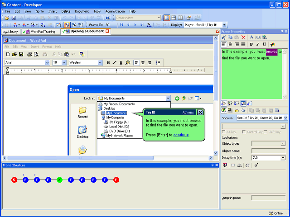Go to the next frame arrow
The image size is (290, 217).
point(135,25)
